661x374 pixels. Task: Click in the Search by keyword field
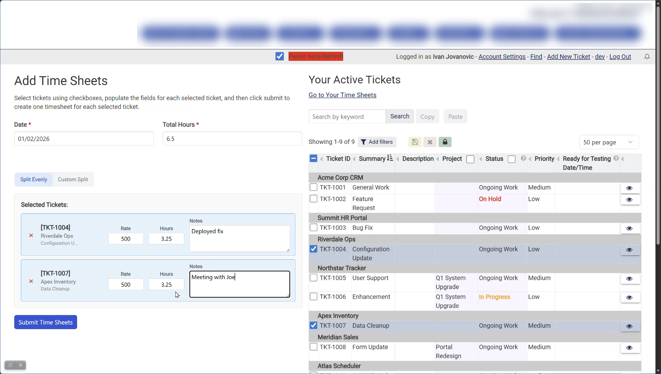coord(347,117)
